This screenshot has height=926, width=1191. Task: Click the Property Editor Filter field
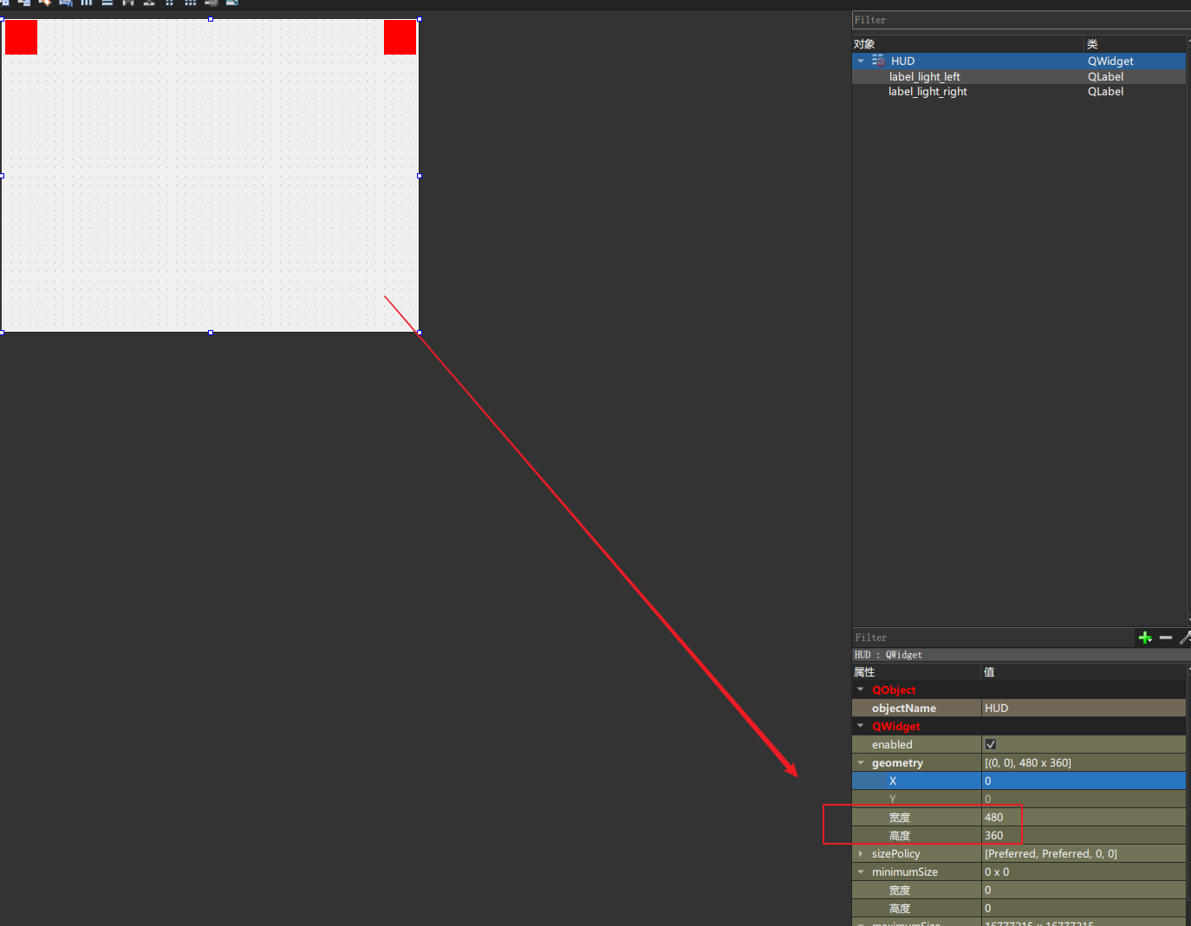pyautogui.click(x=993, y=638)
